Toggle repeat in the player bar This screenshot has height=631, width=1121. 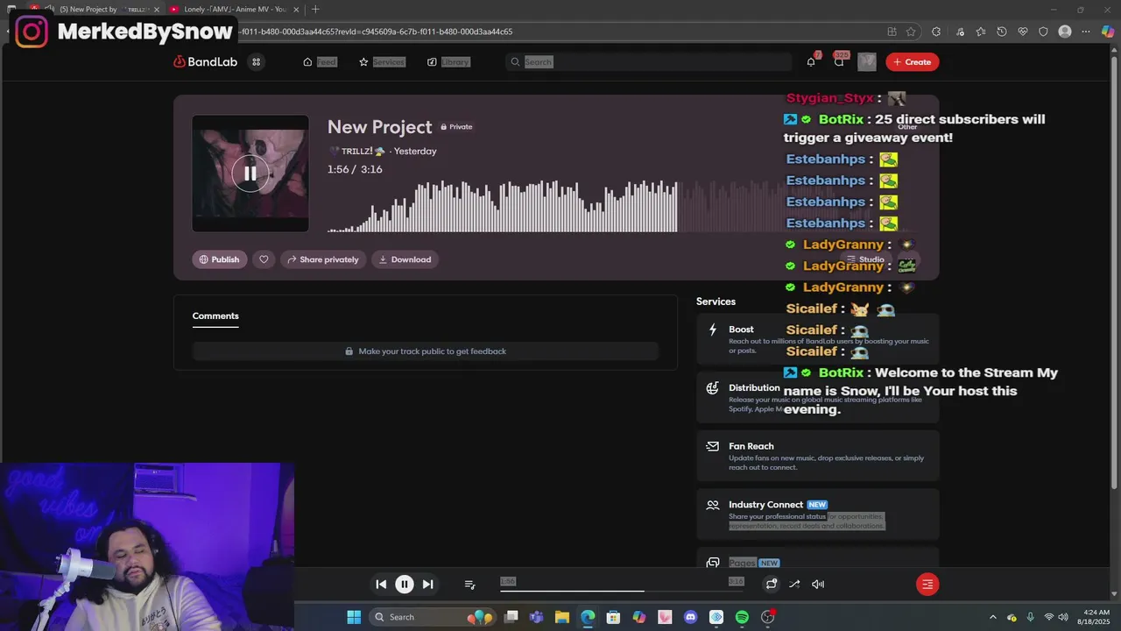coord(772,585)
